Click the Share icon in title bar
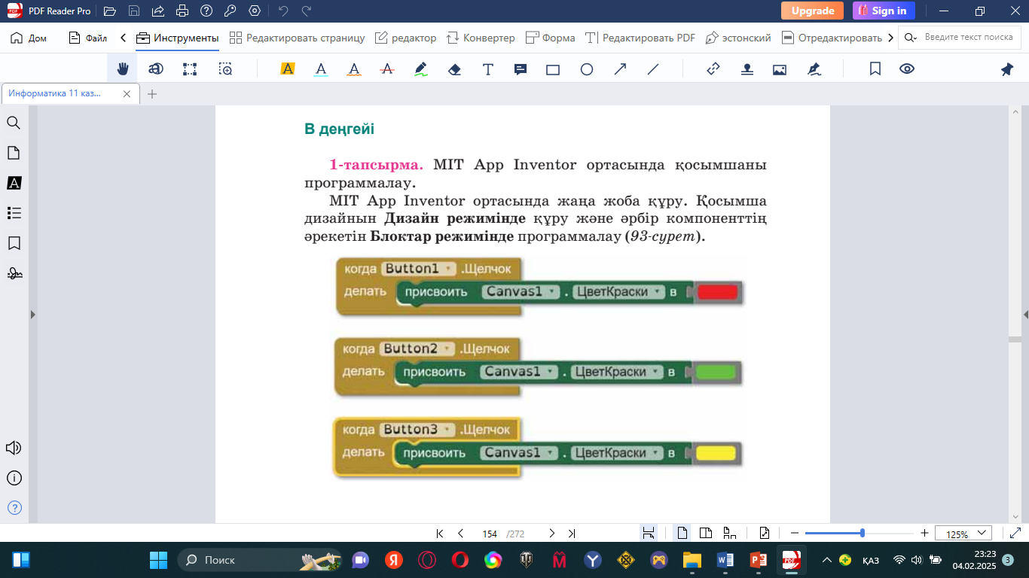 coord(157,11)
